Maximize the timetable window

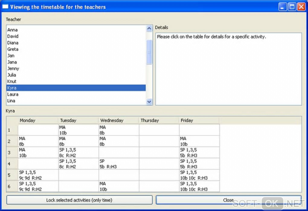(x=292, y=7)
